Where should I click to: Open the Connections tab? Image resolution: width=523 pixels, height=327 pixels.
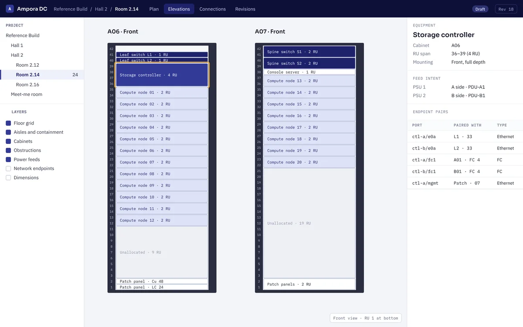coord(213,9)
